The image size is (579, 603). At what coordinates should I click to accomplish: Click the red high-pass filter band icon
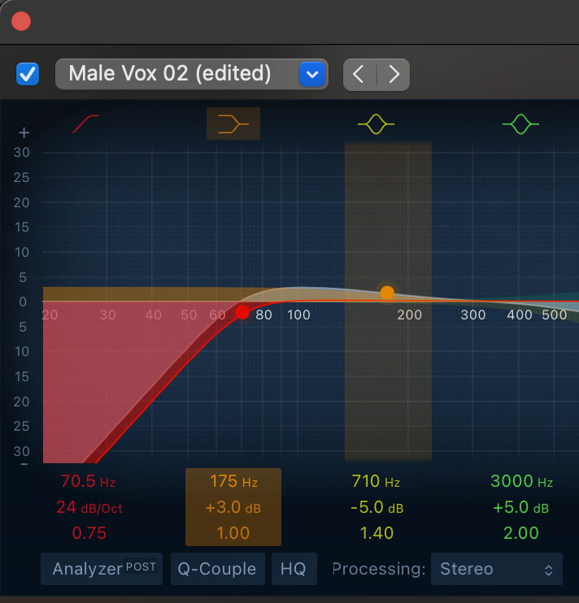pos(86,124)
